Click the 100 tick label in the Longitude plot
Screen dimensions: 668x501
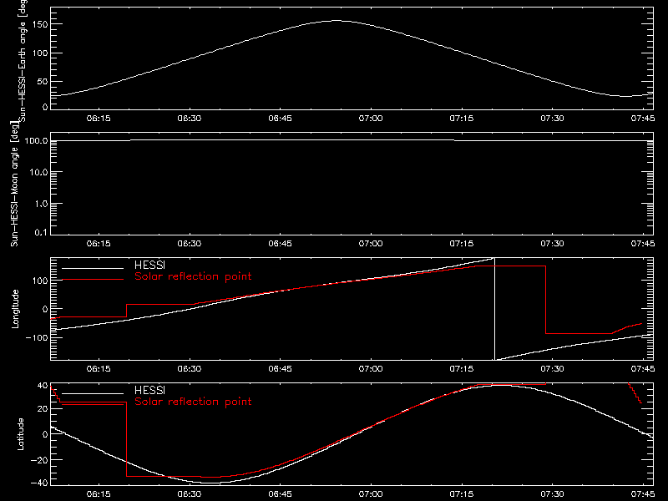tap(40, 281)
